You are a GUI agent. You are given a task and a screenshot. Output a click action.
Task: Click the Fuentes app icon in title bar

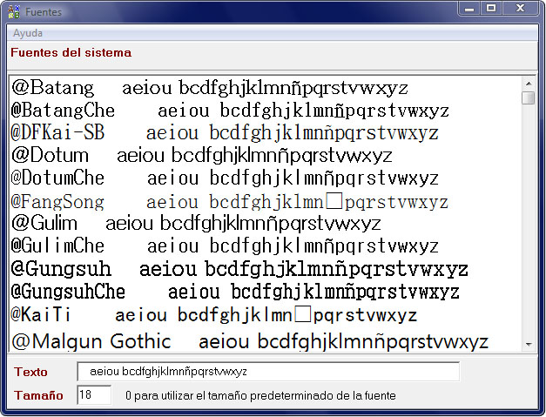(x=14, y=12)
